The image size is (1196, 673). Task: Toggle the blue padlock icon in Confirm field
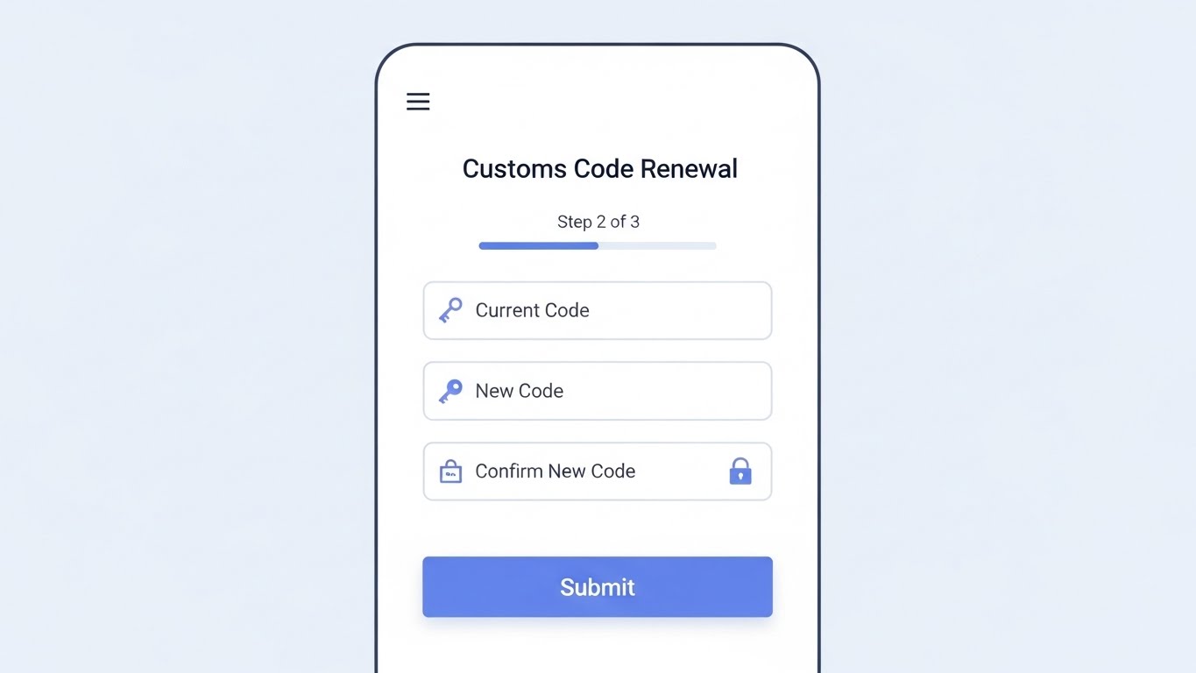pyautogui.click(x=740, y=471)
